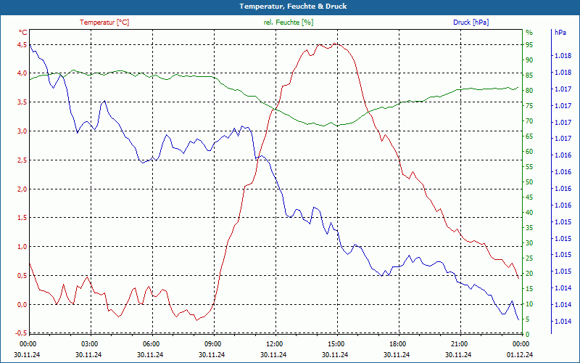This screenshot has width=580, height=363.
Task: Click the '15:00' time axis label
Action: click(336, 343)
